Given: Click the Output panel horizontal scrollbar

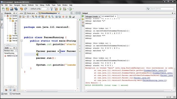Looking at the screenshot, I should pyautogui.click(x=125, y=90).
